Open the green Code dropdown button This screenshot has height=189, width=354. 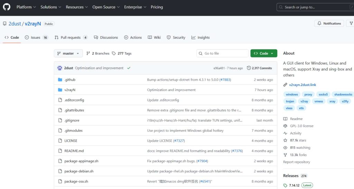click(264, 53)
